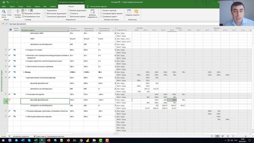Click the Undo arrow in quick access toolbar

coord(8,2)
